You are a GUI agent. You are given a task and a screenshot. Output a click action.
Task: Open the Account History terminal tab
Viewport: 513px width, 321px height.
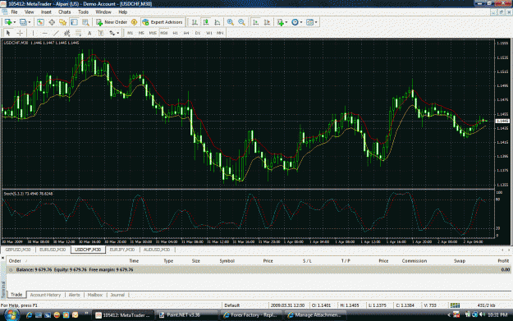(45, 295)
